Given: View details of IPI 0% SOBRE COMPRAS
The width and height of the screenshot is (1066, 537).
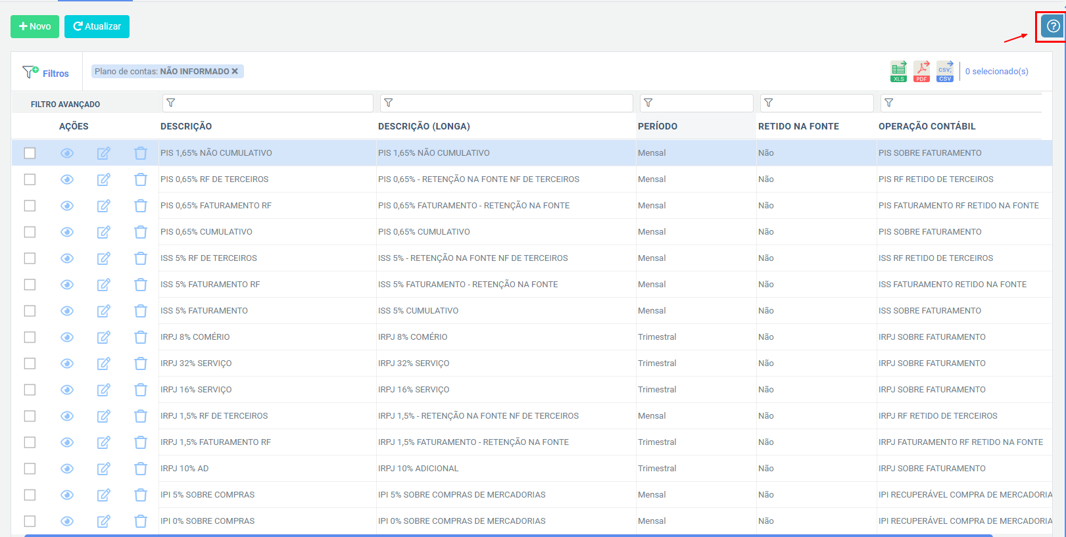Looking at the screenshot, I should coord(67,521).
